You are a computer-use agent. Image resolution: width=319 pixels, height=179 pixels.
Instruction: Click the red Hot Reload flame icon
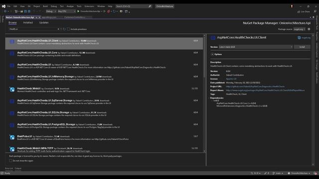pos(109,11)
